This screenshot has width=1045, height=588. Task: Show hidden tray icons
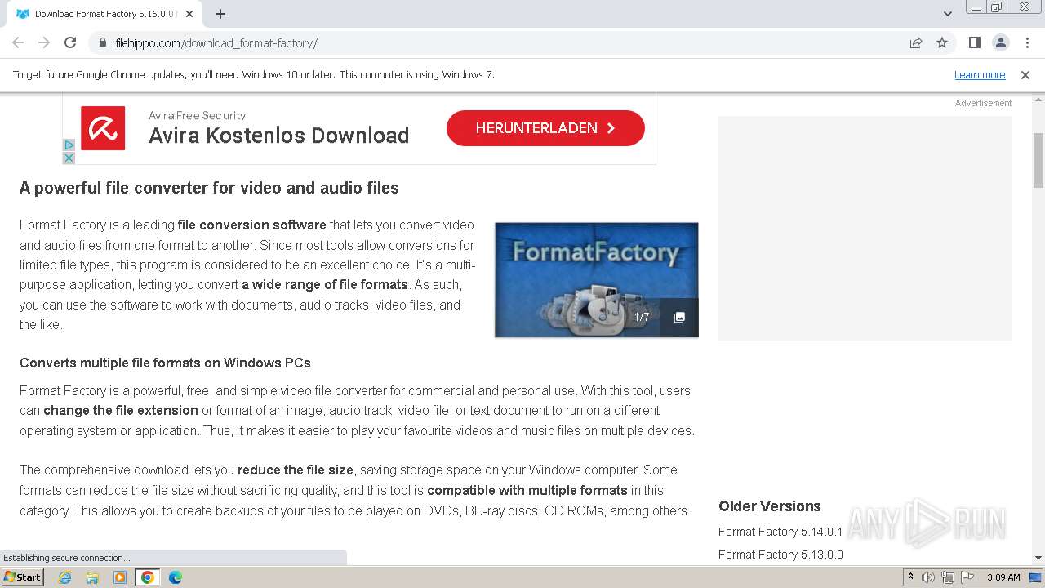click(910, 577)
